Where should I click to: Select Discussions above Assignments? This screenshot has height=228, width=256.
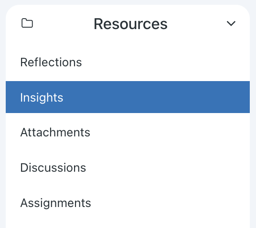[128, 167]
